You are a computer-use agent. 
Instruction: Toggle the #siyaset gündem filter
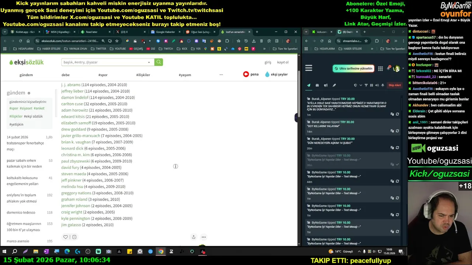click(26, 108)
